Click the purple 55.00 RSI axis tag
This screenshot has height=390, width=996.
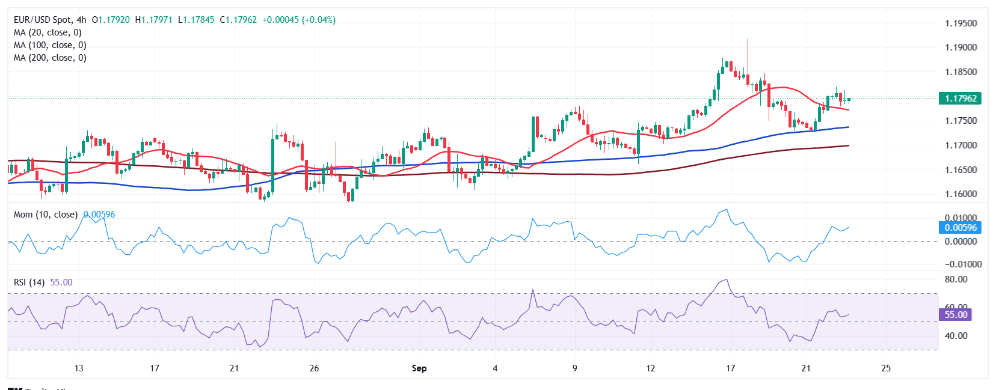[955, 315]
